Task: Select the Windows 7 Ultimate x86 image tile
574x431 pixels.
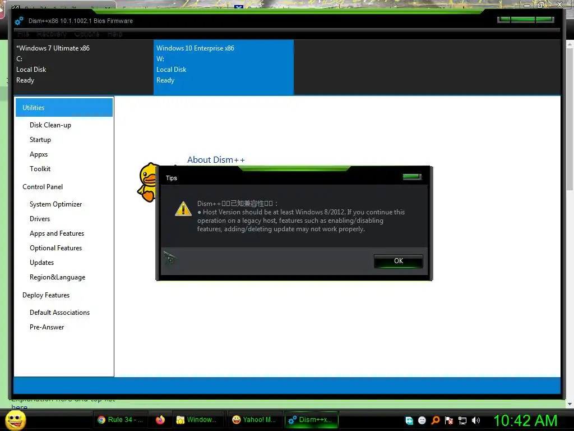Action: coord(84,67)
